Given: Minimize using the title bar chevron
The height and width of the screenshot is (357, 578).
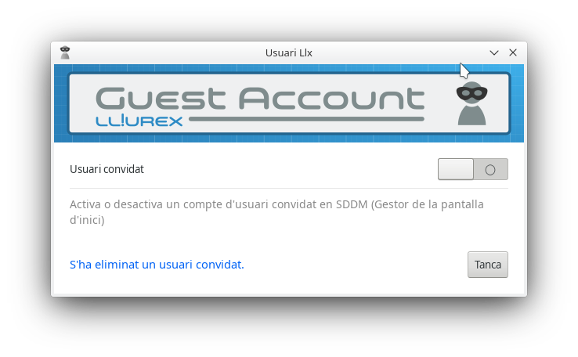Looking at the screenshot, I should point(494,52).
